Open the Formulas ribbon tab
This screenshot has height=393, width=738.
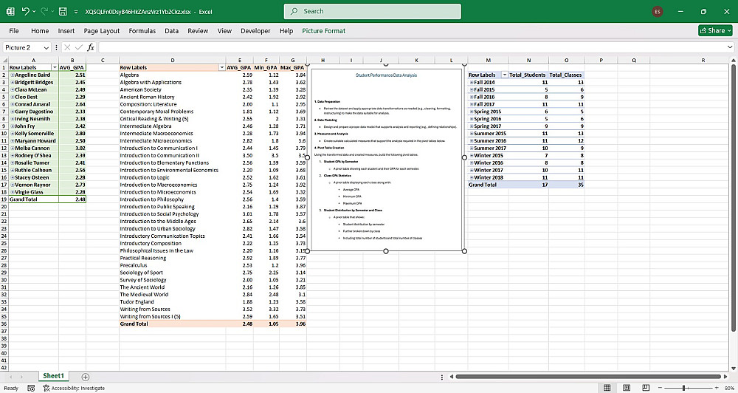click(x=142, y=31)
